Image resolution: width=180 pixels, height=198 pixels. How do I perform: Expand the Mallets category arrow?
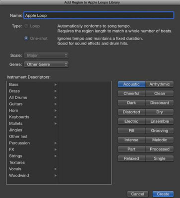[56, 123]
